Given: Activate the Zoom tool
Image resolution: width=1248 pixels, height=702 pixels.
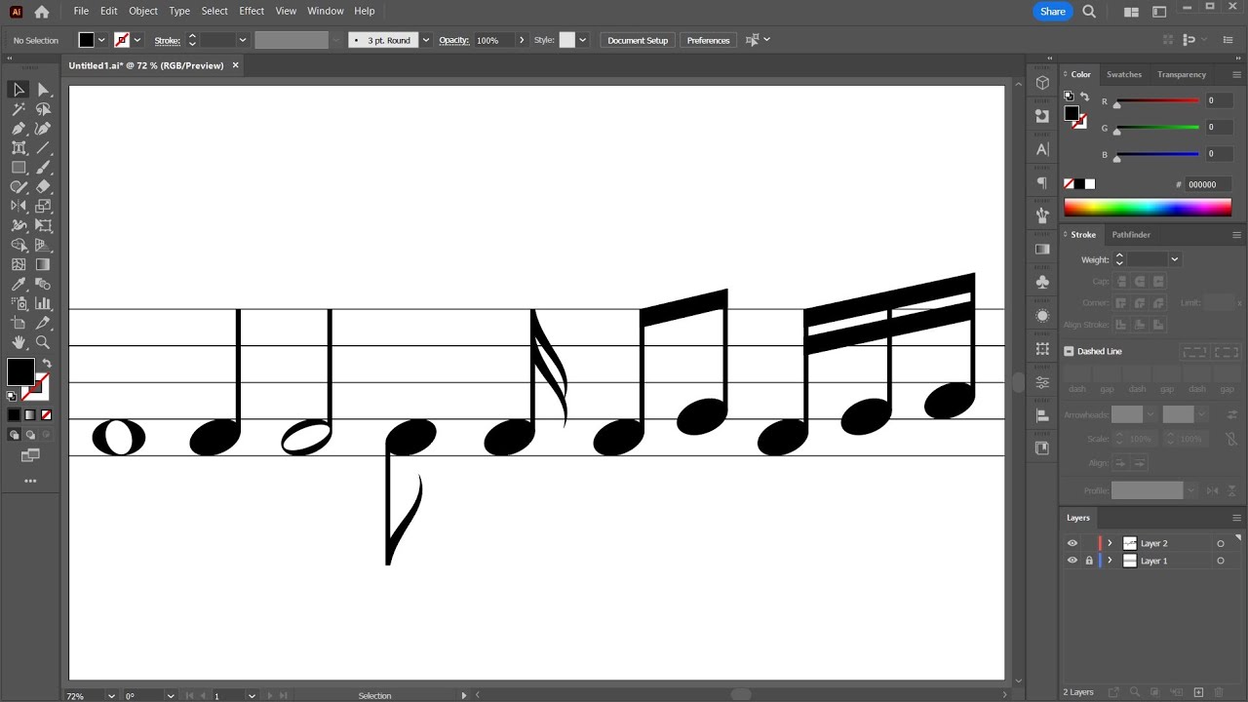Looking at the screenshot, I should 43,342.
